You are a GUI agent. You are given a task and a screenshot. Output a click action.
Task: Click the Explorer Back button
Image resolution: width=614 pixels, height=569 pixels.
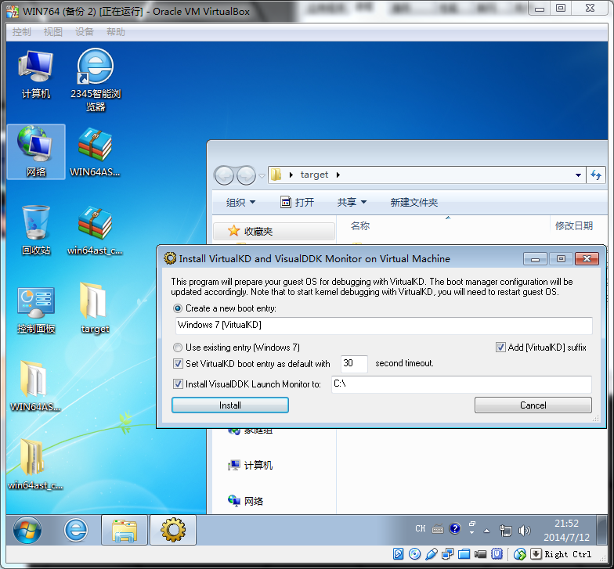224,175
